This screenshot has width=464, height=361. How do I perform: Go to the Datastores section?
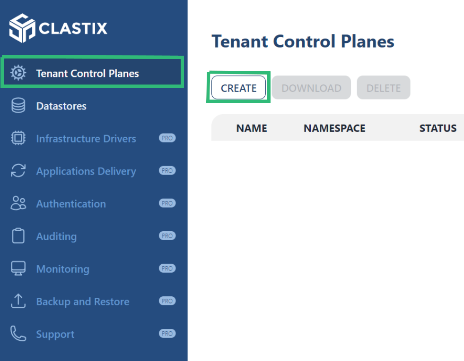click(x=61, y=106)
